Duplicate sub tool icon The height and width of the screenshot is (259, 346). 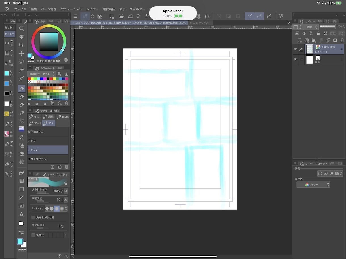[60, 167]
